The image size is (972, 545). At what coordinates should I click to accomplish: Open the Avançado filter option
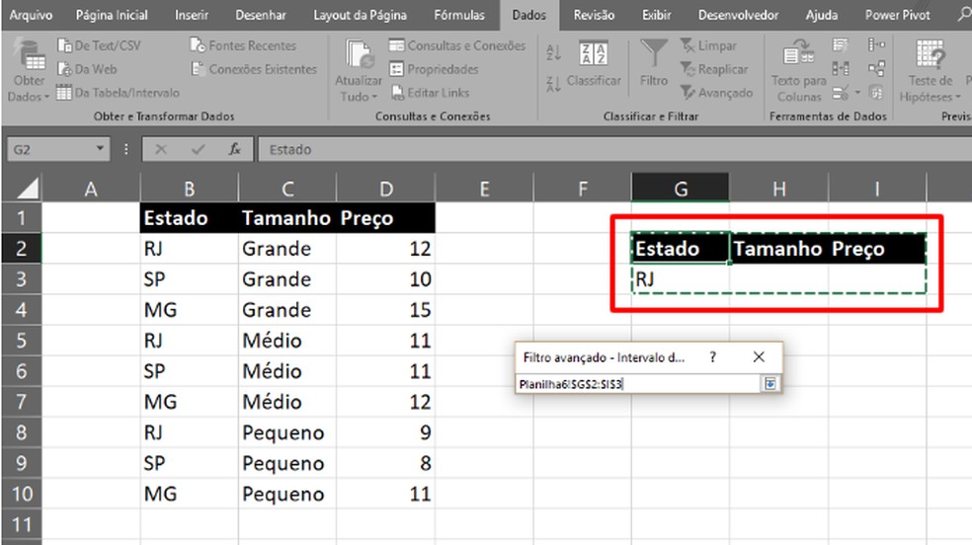click(716, 93)
